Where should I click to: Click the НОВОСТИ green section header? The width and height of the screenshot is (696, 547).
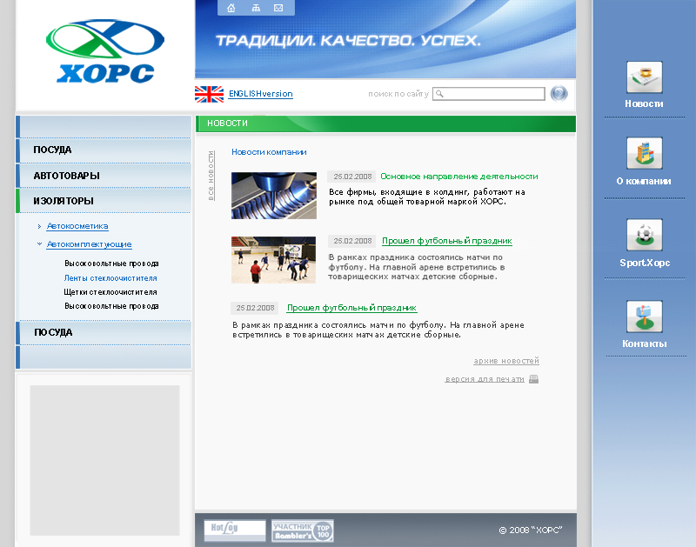[385, 123]
